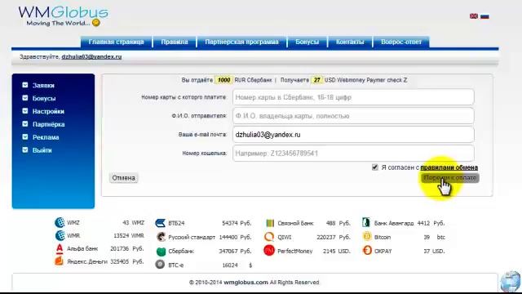Open Бонусы tab
The image size is (522, 294).
[307, 42]
